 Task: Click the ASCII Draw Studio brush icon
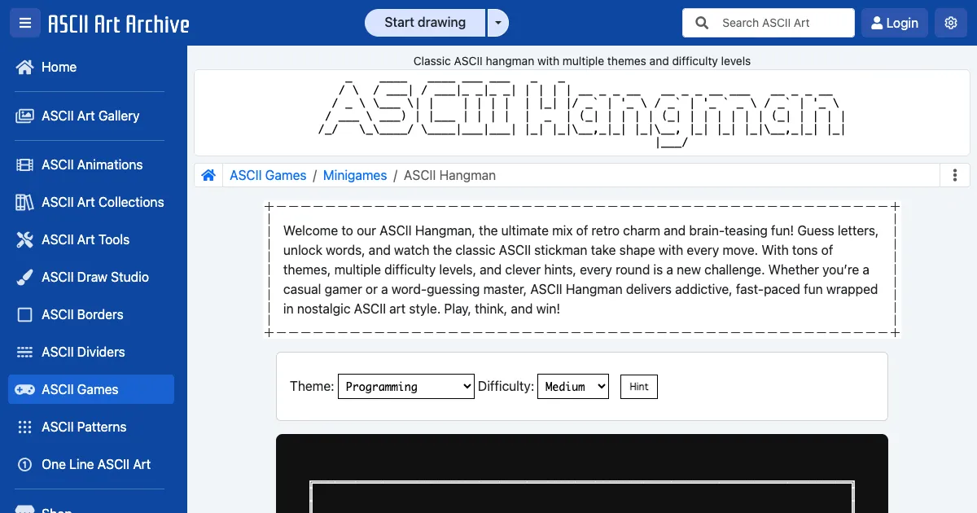tap(24, 277)
